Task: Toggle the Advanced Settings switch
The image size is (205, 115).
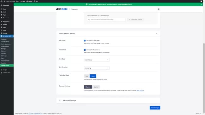Action: pyautogui.click(x=60, y=101)
